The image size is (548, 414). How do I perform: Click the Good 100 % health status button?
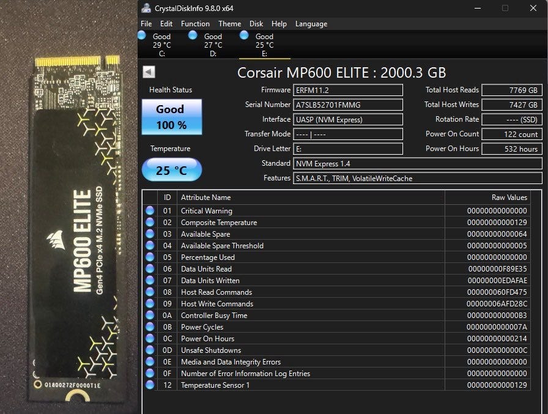(172, 117)
